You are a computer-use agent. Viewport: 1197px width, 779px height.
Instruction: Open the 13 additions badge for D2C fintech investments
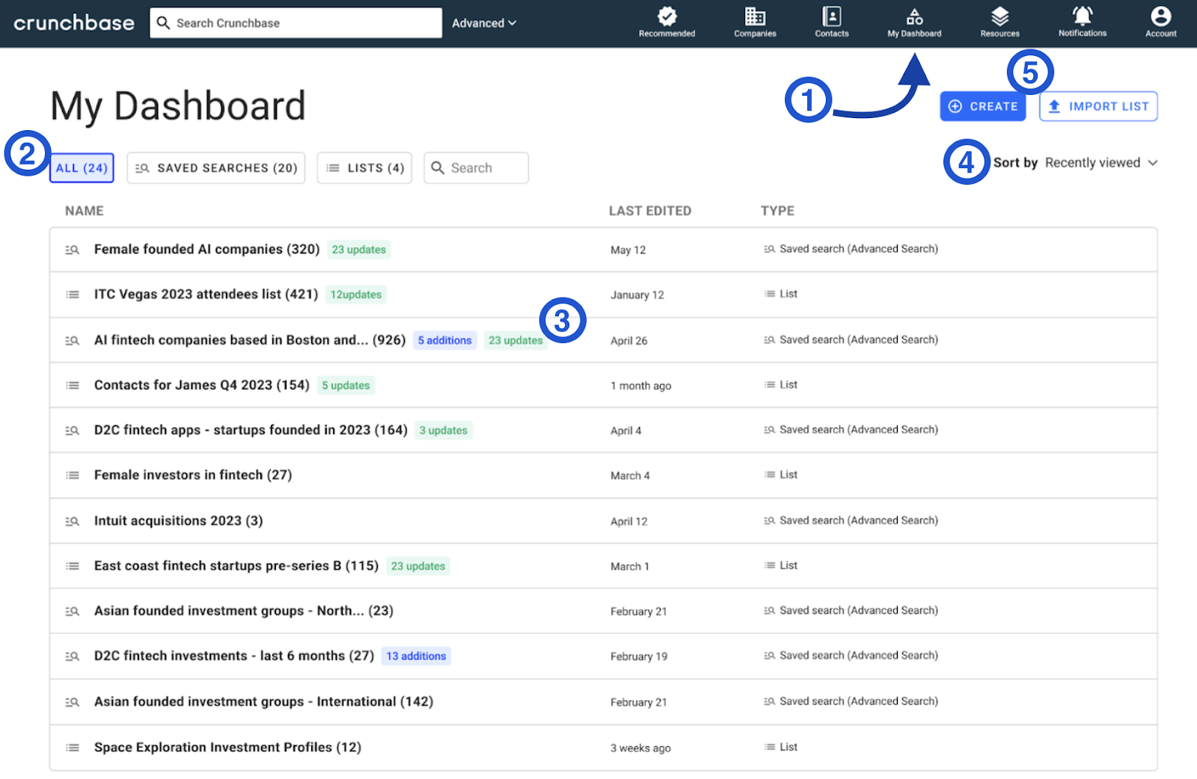(x=416, y=656)
